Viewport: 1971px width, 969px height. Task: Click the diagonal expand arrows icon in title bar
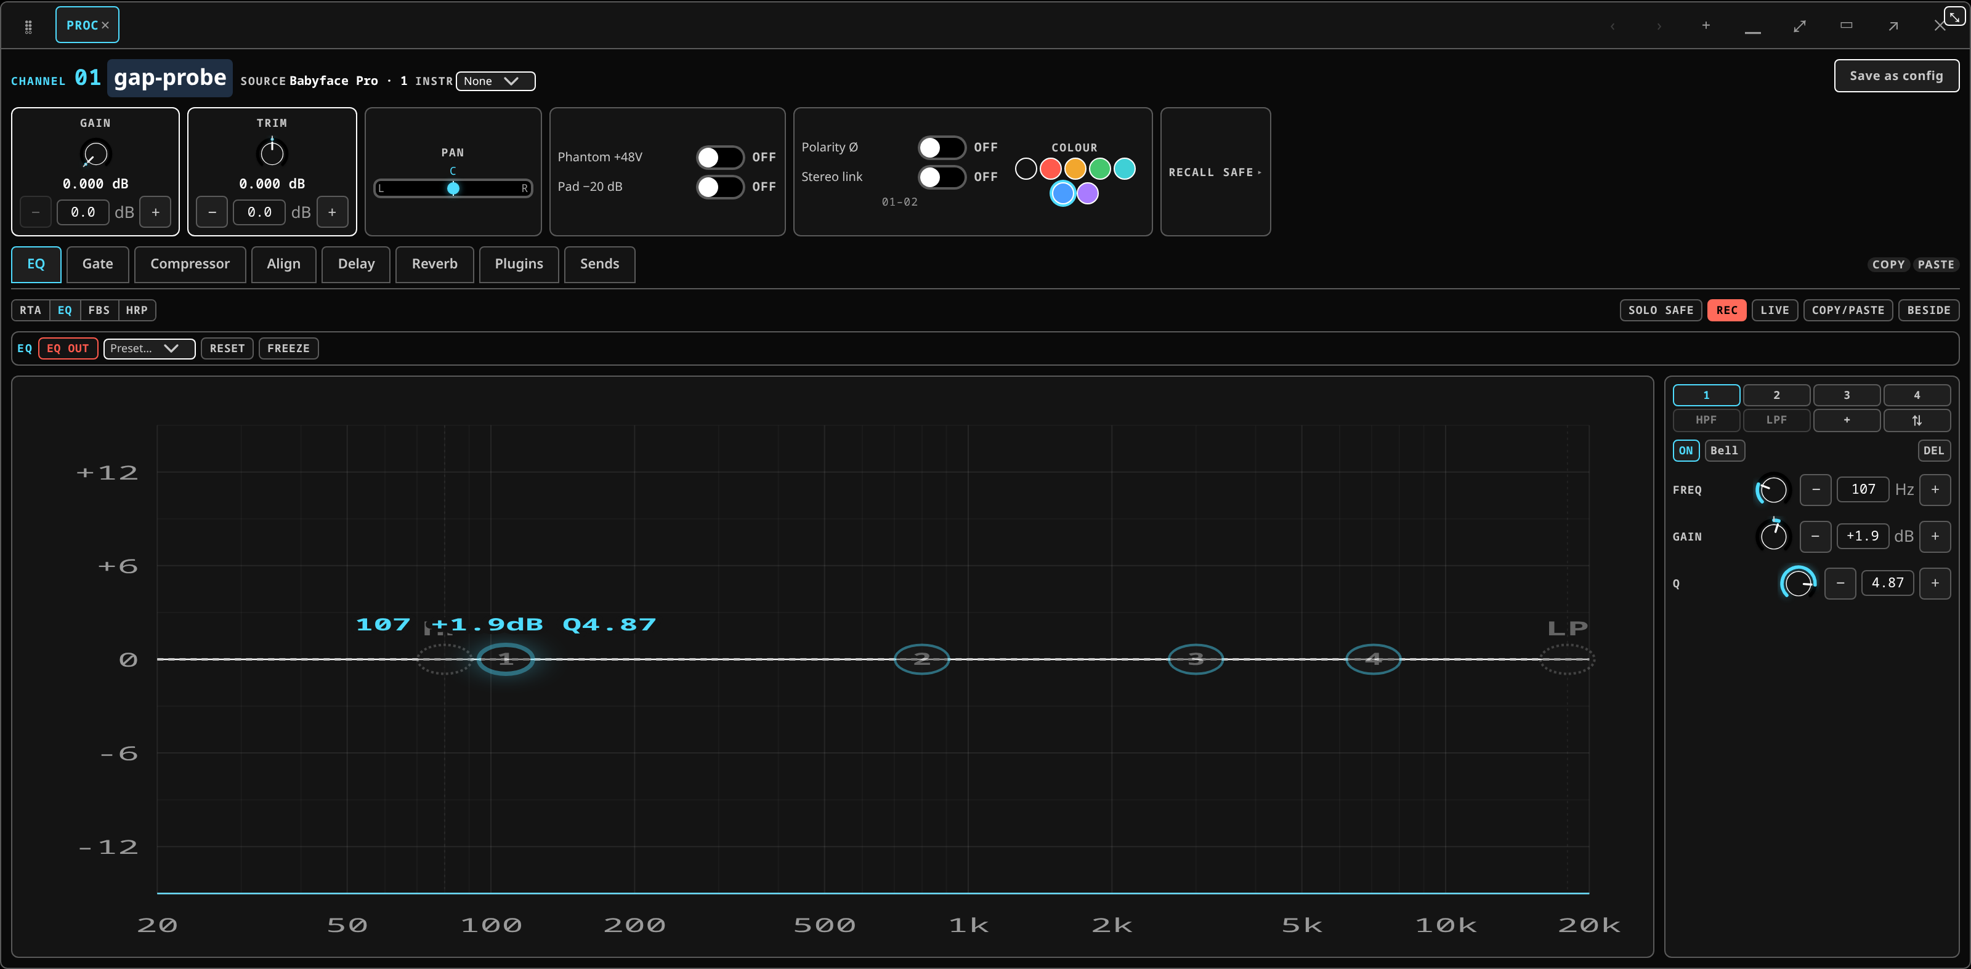[x=1800, y=26]
